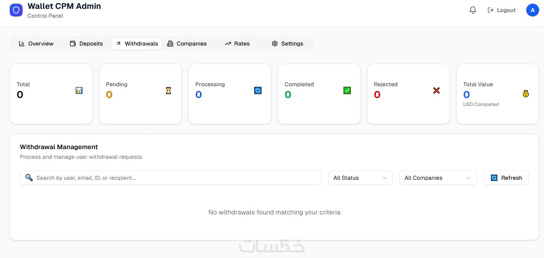Viewport: 544px width, 258px height.
Task: Open the user avatar menu
Action: pyautogui.click(x=532, y=10)
